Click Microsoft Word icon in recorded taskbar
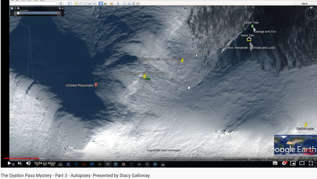Screen dimensions: 317x179 [92, 164]
